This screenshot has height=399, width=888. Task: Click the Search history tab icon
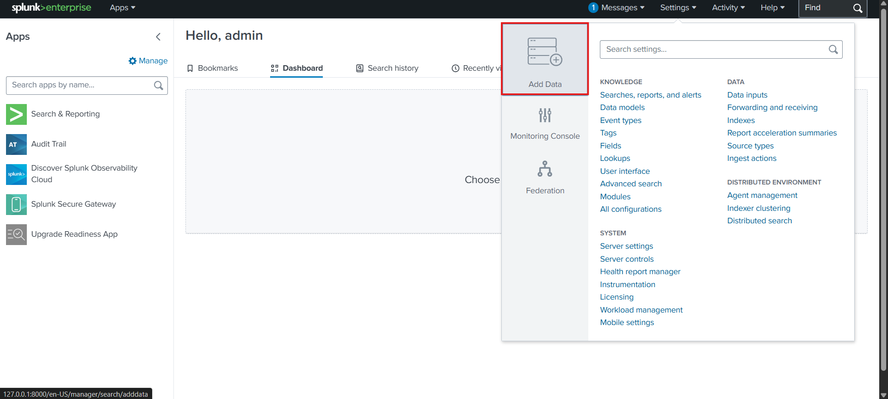(360, 68)
